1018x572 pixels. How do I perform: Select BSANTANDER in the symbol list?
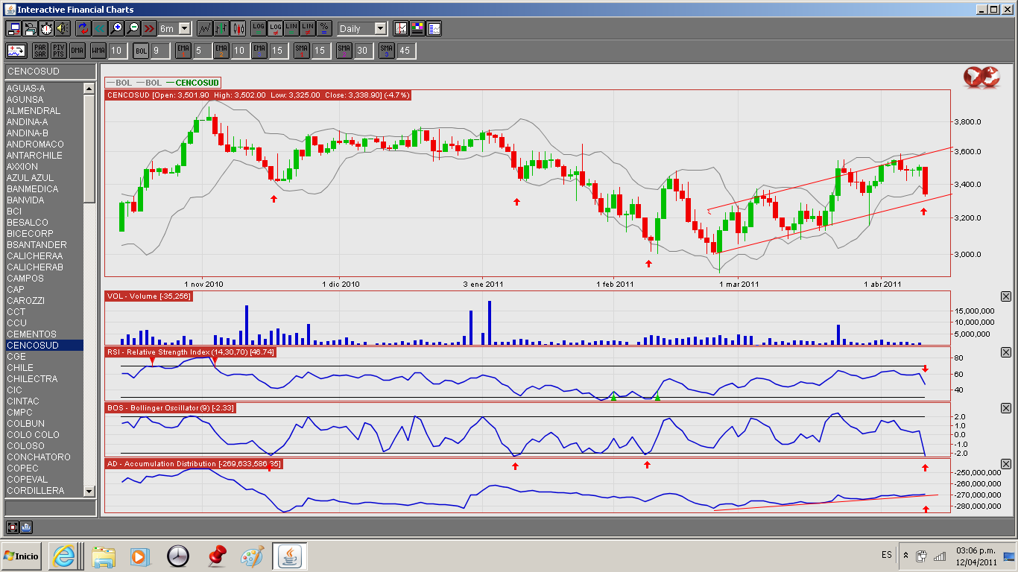coord(44,244)
